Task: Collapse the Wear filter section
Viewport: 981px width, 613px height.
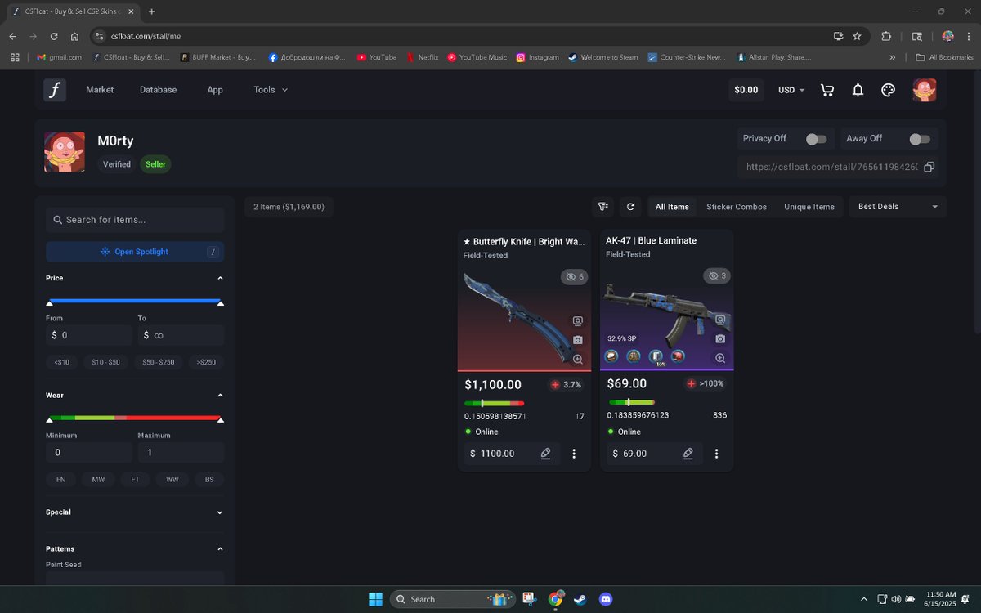Action: 220,396
